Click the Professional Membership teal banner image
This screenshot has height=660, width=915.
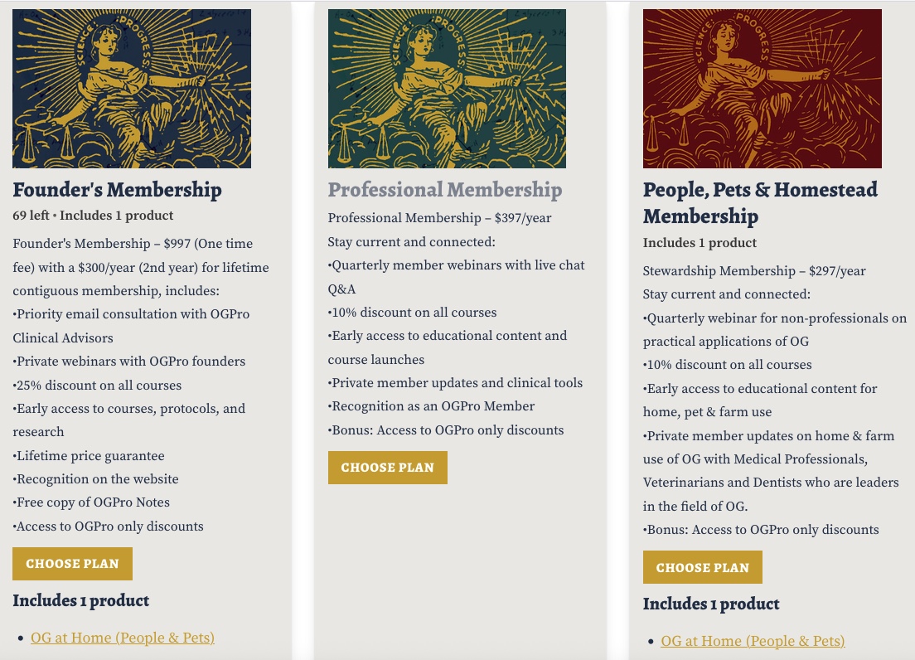[x=447, y=89]
